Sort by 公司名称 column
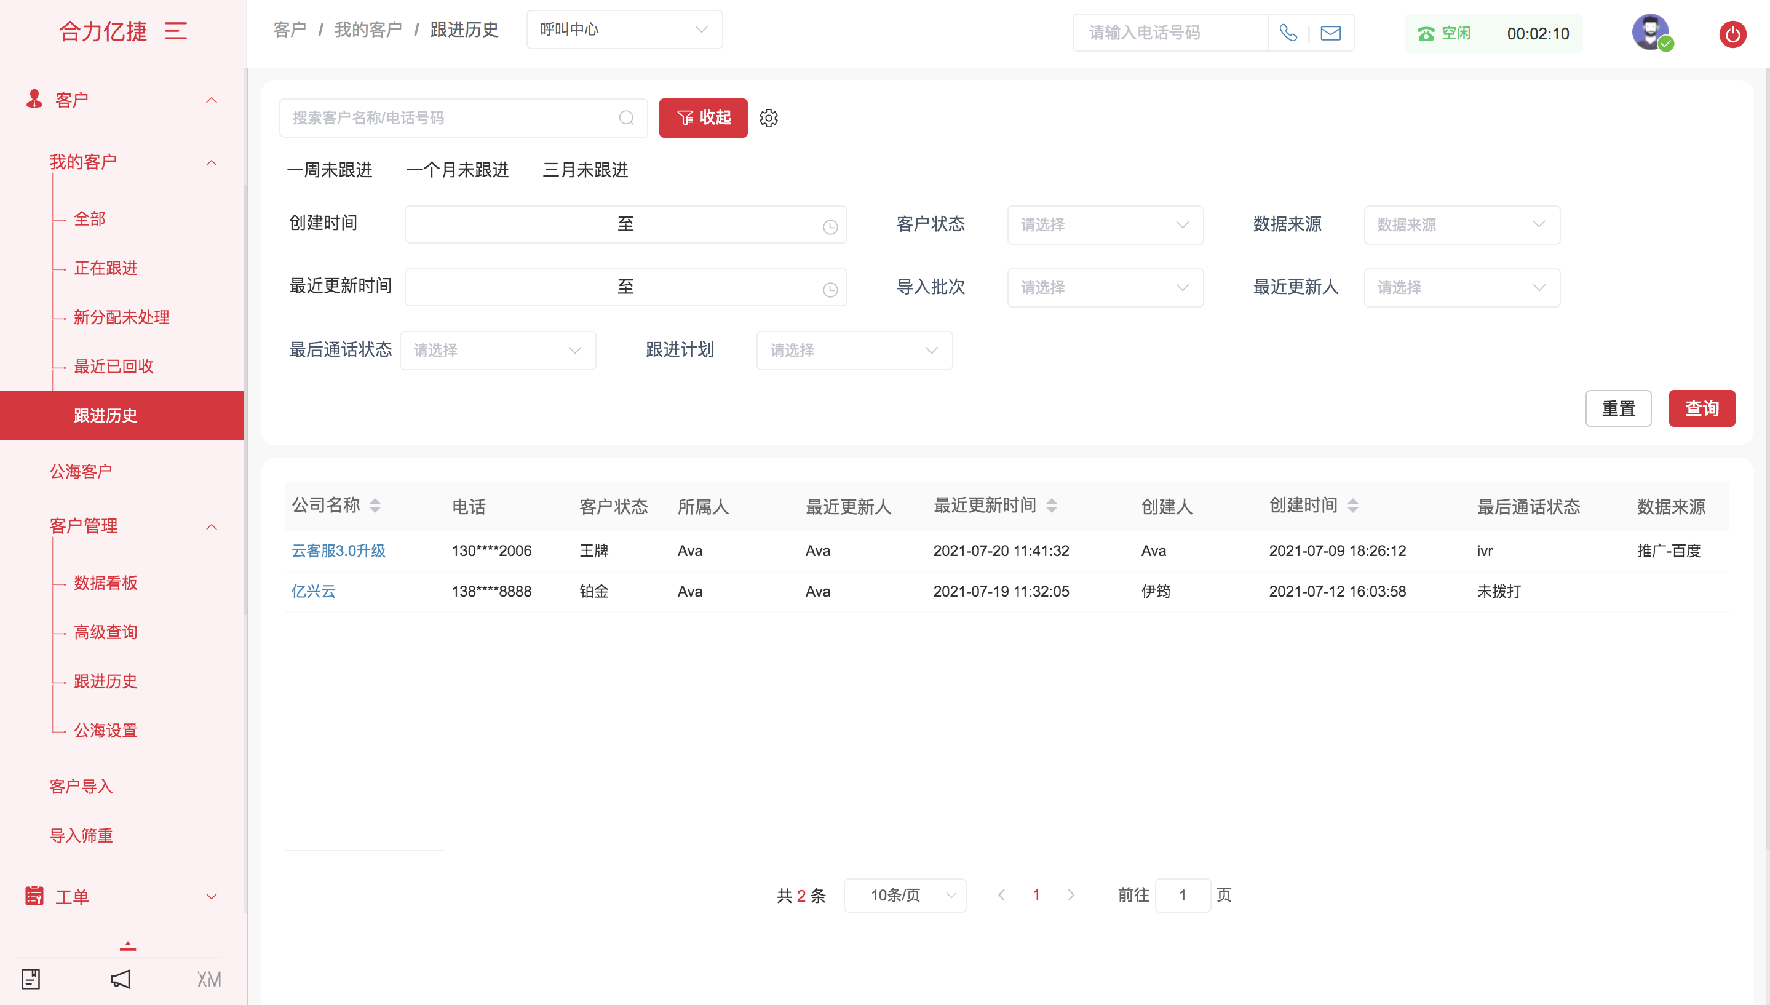The height and width of the screenshot is (1005, 1770). tap(375, 506)
